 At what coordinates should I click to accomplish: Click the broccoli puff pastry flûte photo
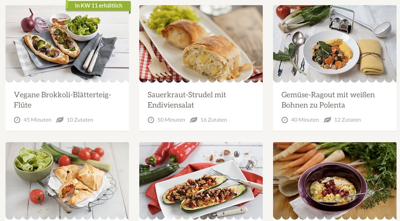coord(67,44)
